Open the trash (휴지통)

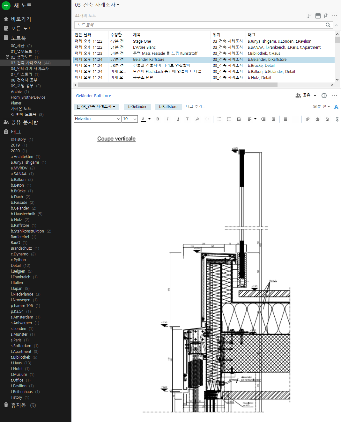(19, 405)
